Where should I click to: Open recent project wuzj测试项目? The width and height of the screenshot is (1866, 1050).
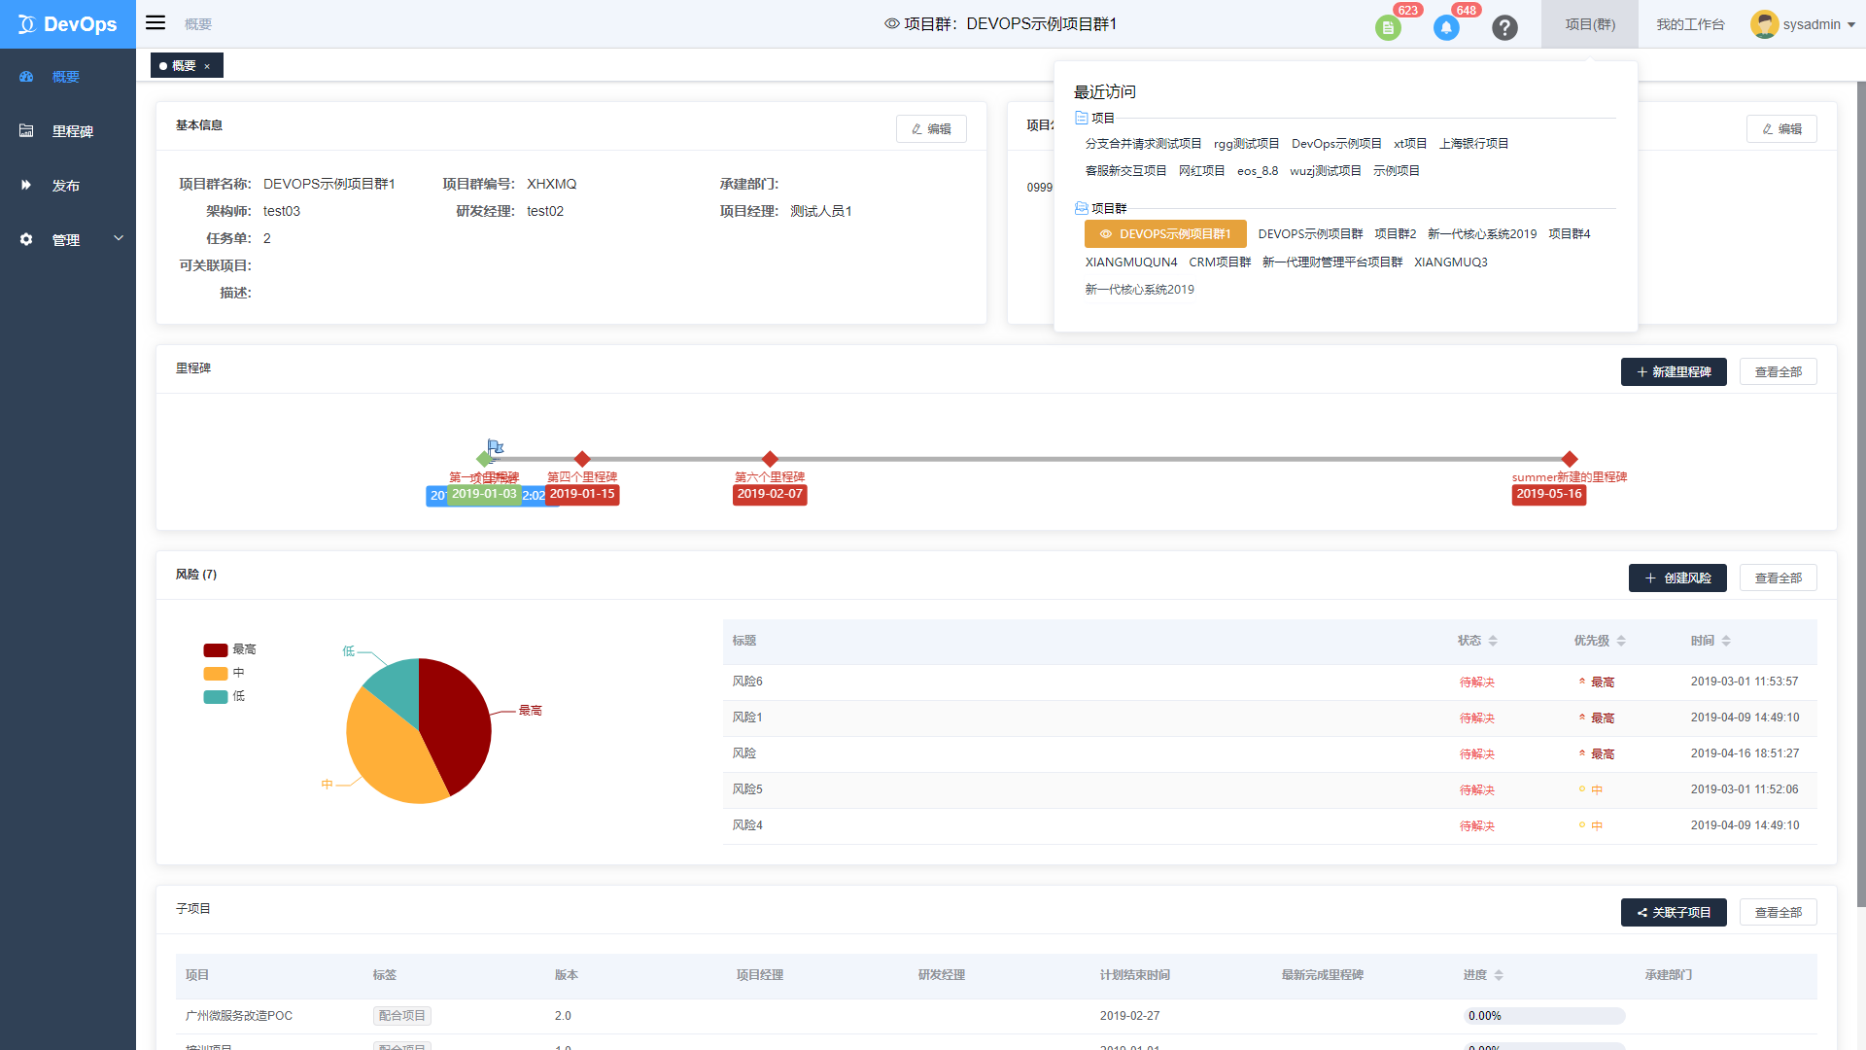coord(1326,171)
